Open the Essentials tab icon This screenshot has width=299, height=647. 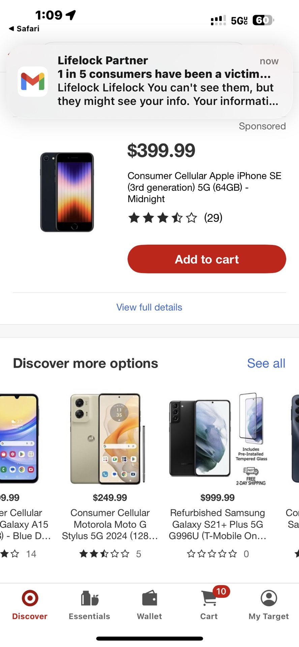(x=89, y=598)
